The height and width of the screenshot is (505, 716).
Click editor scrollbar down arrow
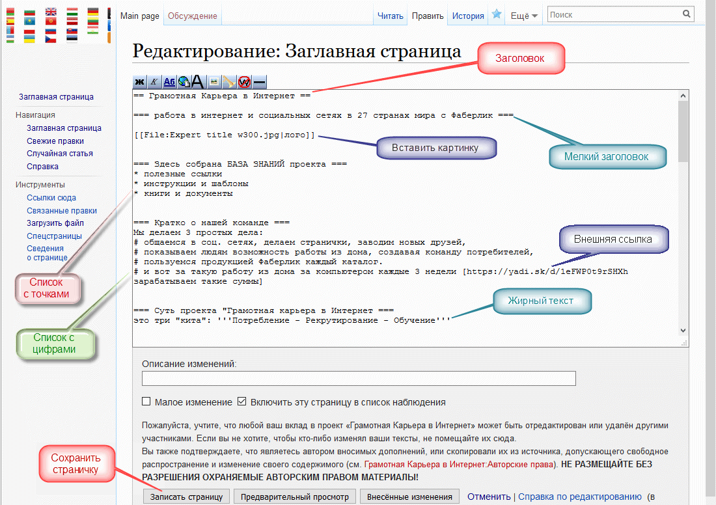coord(683,331)
